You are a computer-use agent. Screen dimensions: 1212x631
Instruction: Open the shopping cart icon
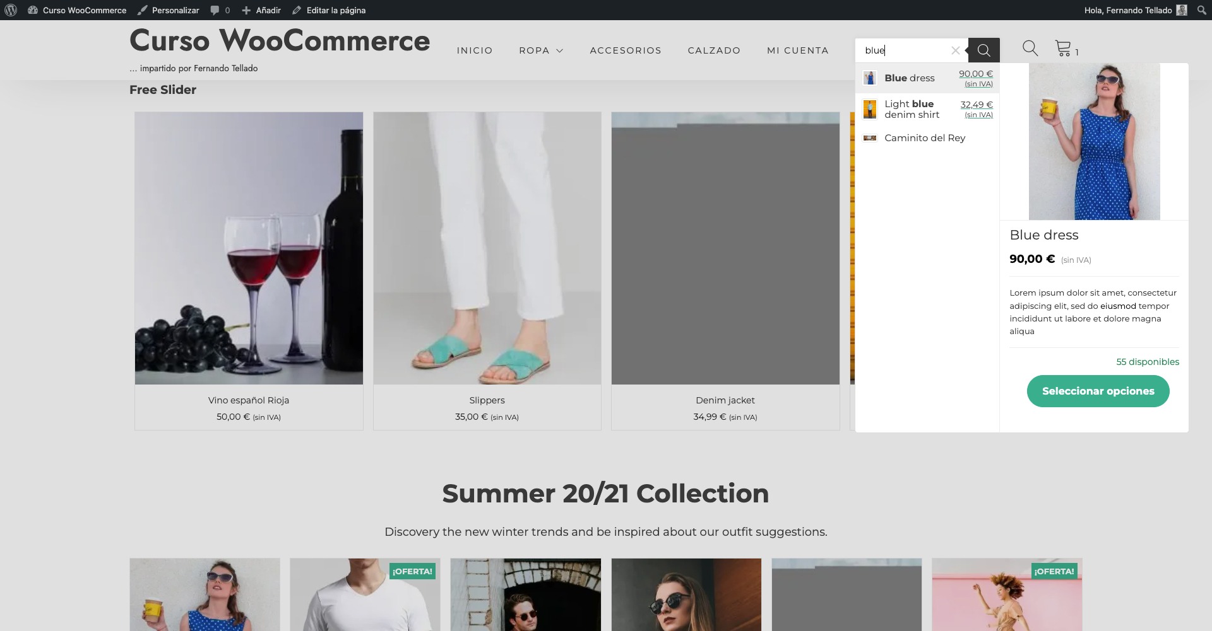[1064, 49]
